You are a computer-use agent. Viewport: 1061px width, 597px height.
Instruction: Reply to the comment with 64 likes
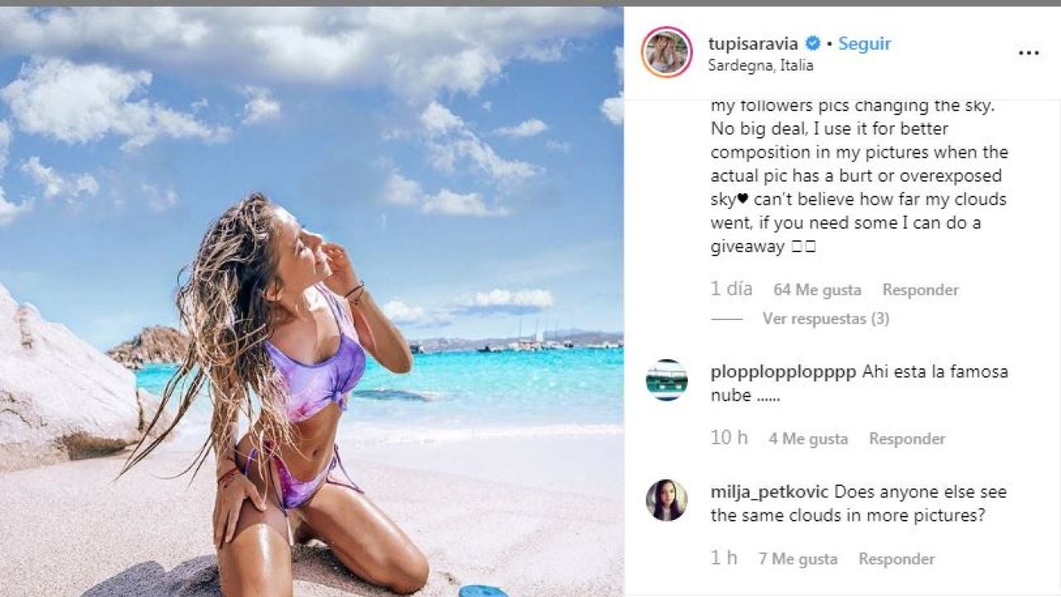(x=920, y=290)
